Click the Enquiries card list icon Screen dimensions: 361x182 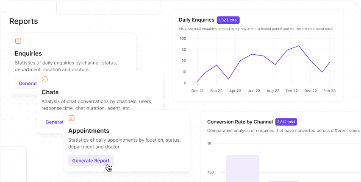point(18,41)
